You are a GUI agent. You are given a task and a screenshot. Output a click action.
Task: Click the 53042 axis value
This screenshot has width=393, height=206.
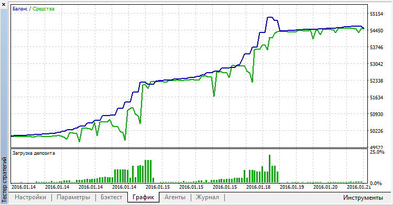(376, 64)
